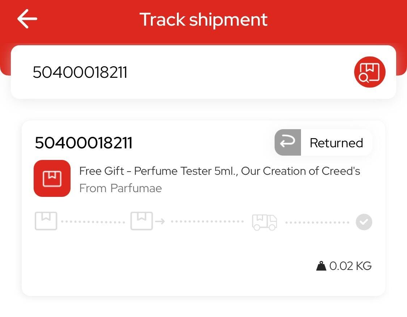Screen dimensions: 407x317
Task: Tap the gray checkmark completion circle
Action: pyautogui.click(x=364, y=221)
